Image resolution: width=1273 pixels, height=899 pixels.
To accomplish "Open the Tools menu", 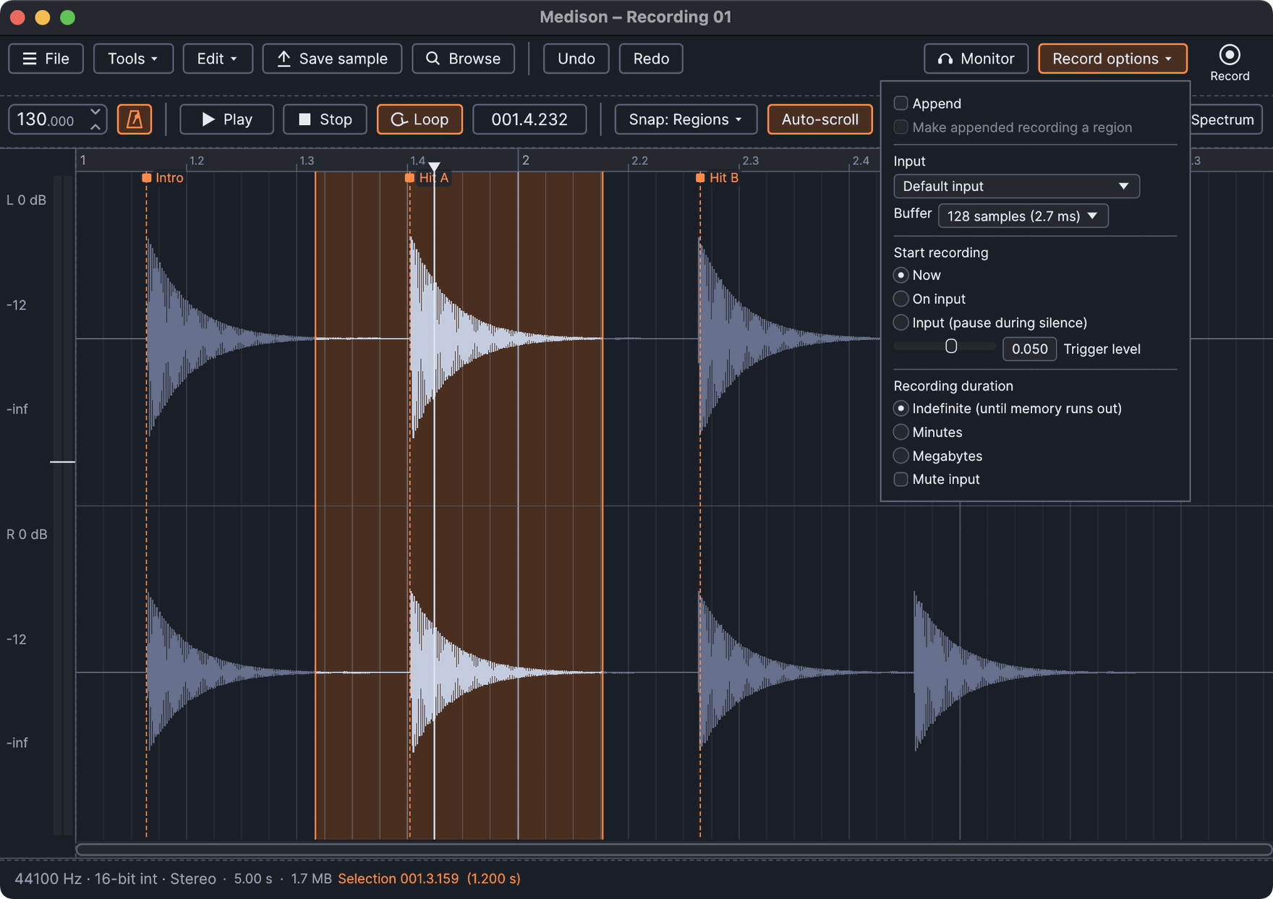I will pyautogui.click(x=133, y=59).
